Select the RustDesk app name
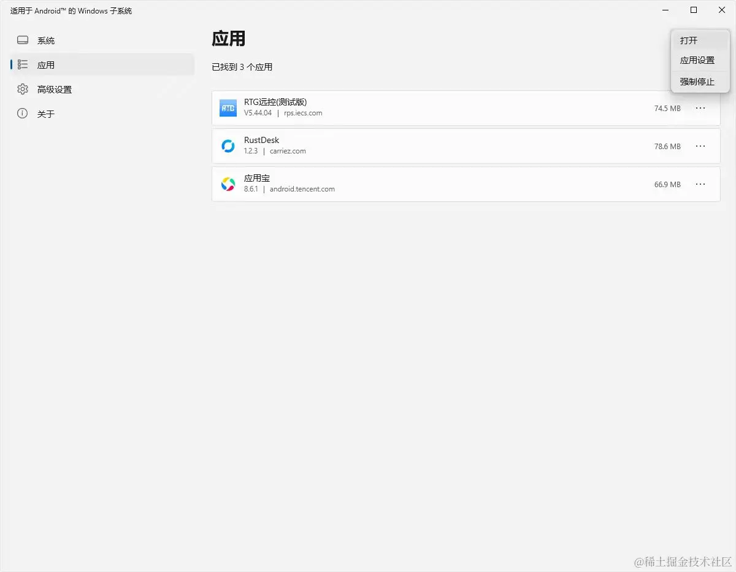Screen dimensions: 736x572 pos(261,140)
